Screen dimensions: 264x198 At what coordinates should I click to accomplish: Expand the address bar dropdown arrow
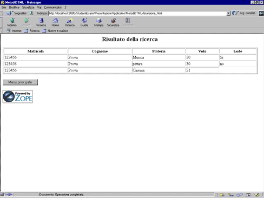click(x=228, y=14)
